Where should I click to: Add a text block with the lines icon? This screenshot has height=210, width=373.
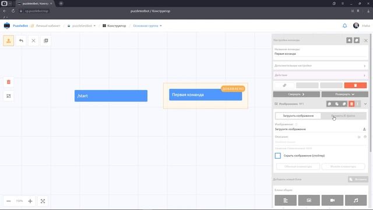tap(286, 200)
